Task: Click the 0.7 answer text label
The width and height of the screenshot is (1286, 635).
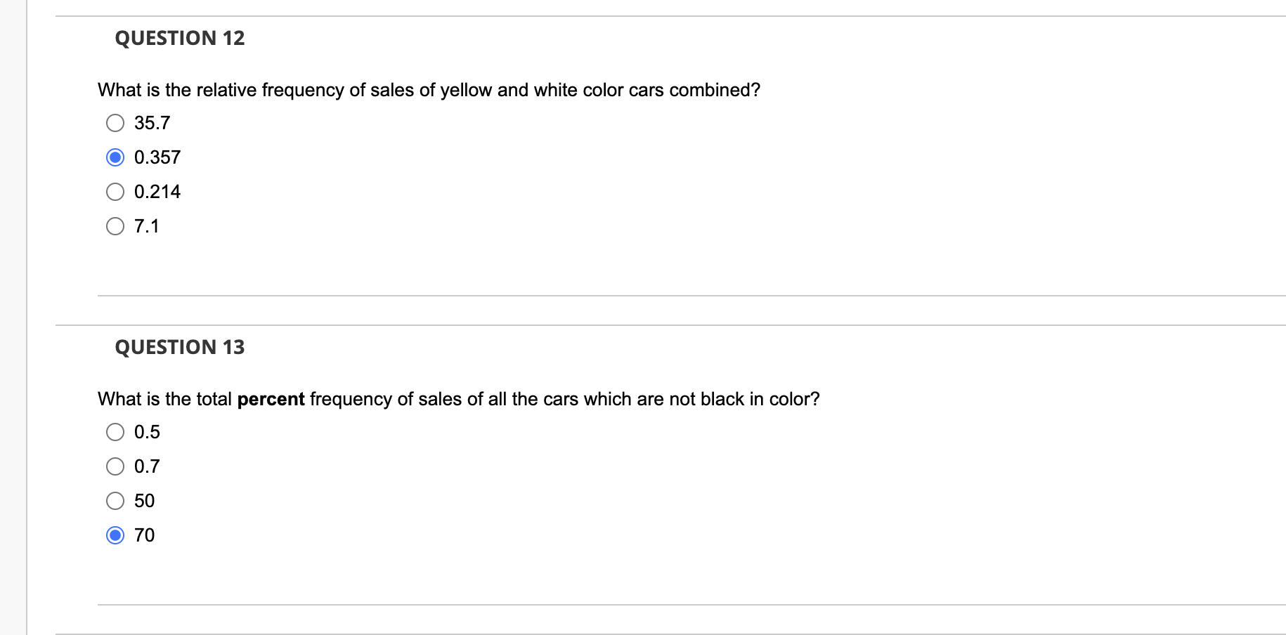Action: (x=147, y=466)
